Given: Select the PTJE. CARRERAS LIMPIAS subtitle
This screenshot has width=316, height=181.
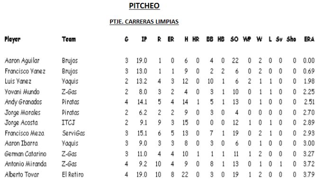Looking at the screenshot, I should point(144,22).
